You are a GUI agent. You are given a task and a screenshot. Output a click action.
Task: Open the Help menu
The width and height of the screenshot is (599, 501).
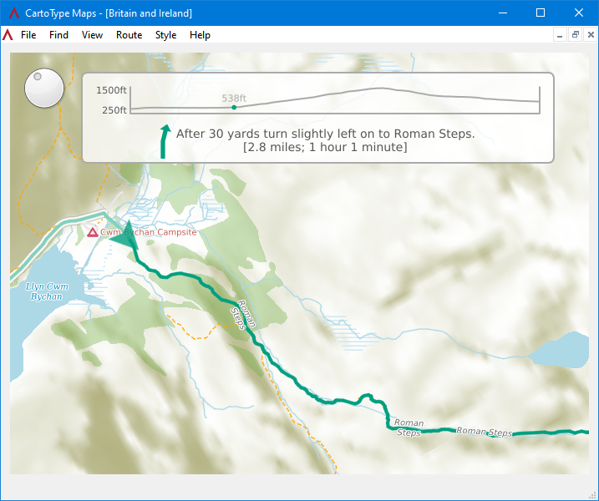[200, 35]
